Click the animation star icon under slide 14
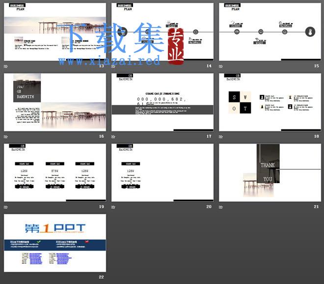 [x=113, y=66]
